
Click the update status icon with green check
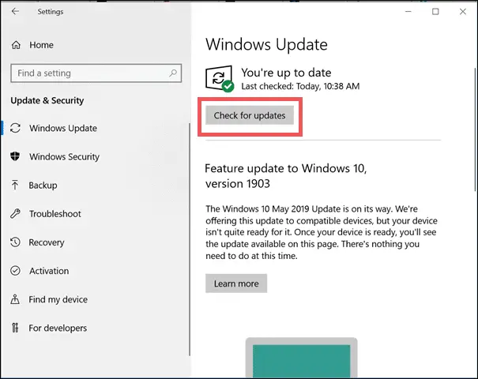219,79
